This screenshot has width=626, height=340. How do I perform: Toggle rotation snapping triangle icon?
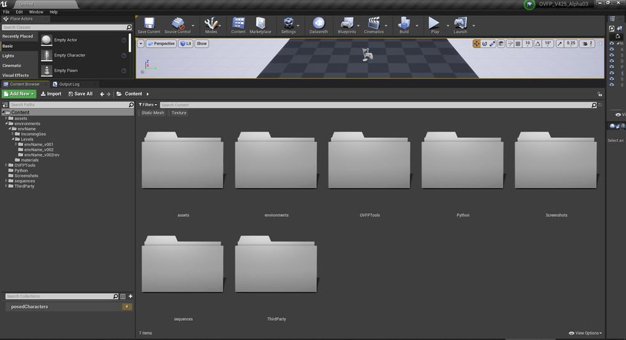click(x=538, y=44)
